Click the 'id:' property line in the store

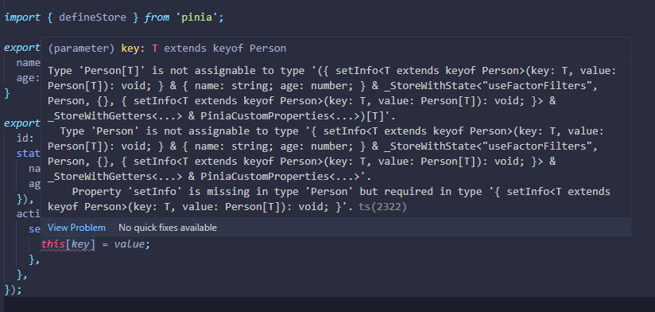[25, 138]
